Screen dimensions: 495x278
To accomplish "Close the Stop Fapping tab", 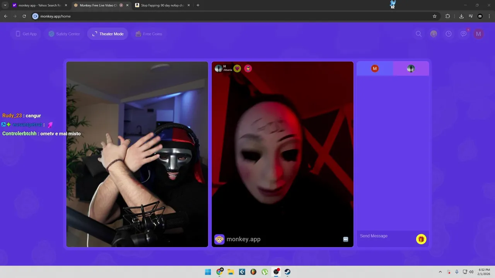I will (189, 5).
